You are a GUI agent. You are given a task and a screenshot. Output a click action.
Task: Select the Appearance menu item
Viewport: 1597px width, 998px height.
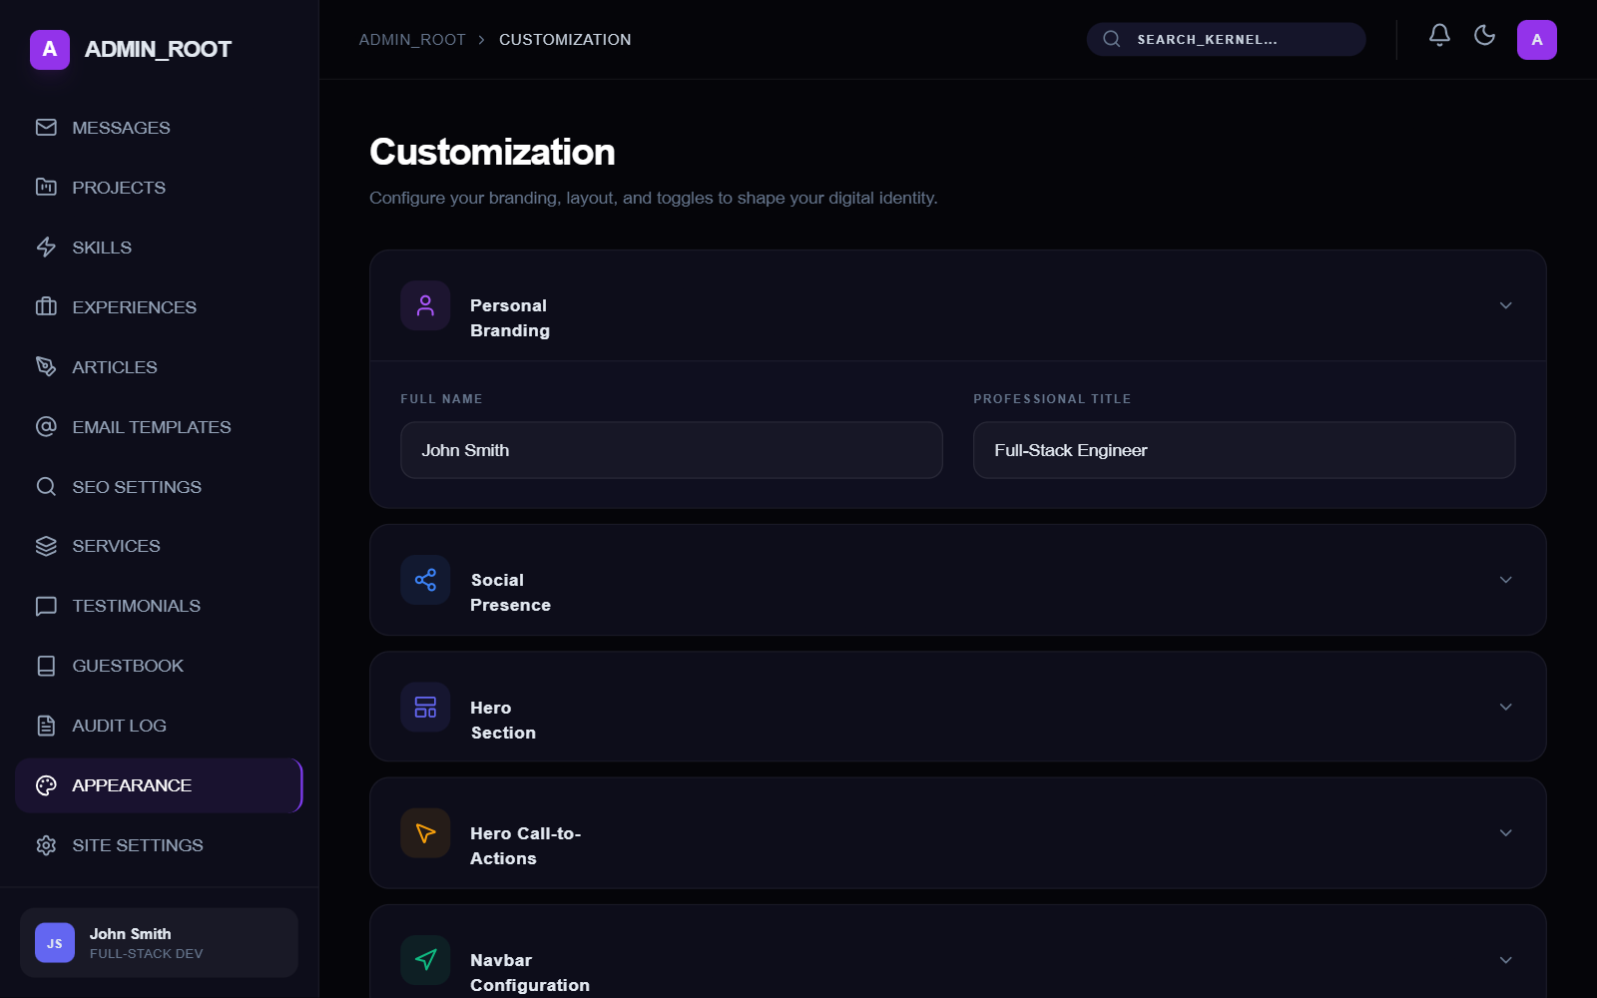(x=159, y=785)
